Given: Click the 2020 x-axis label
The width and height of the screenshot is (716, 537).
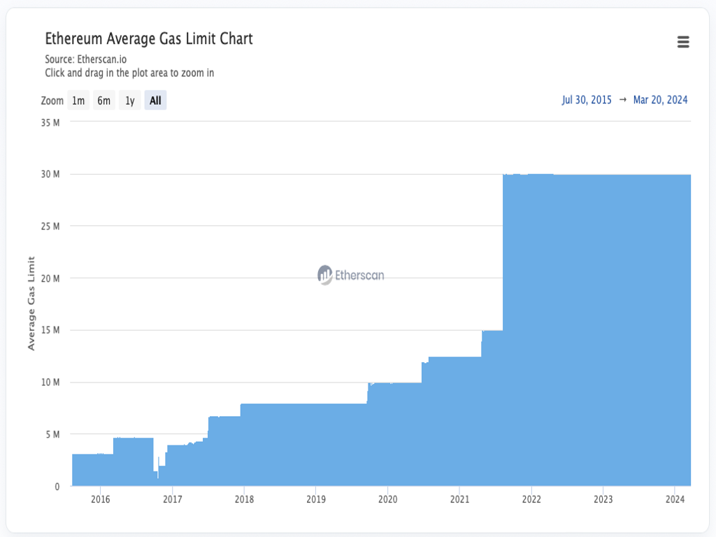Looking at the screenshot, I should [x=387, y=499].
